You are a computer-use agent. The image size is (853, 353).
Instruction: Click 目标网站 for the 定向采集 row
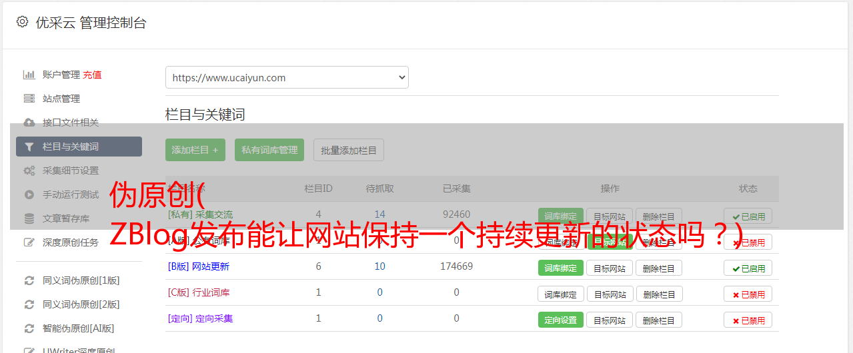610,320
